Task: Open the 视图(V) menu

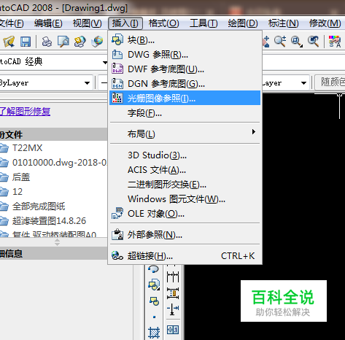Action: [87, 23]
